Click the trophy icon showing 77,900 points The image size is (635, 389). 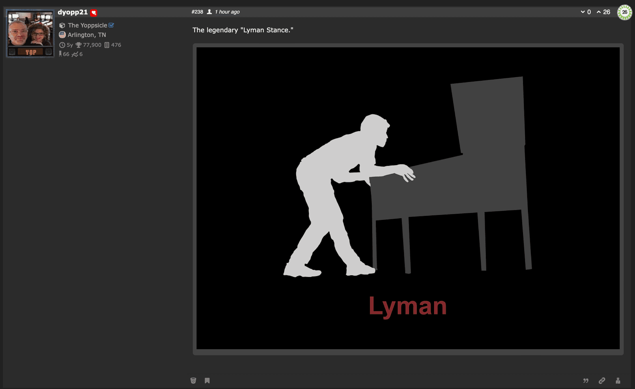tap(79, 45)
